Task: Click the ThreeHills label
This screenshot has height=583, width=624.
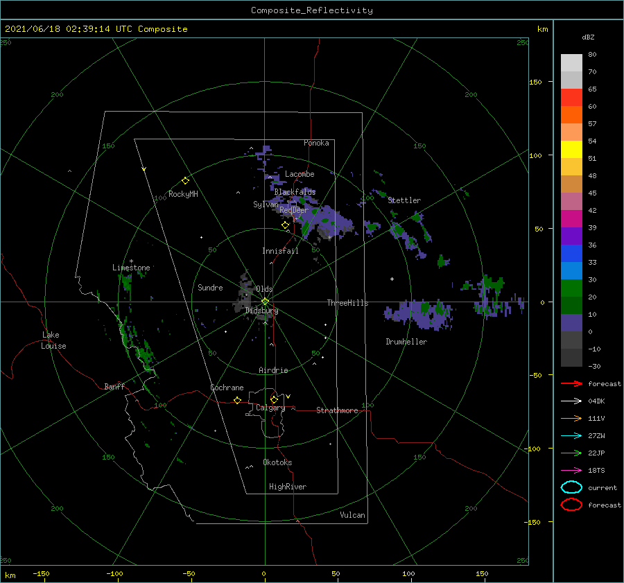Action: coord(347,303)
